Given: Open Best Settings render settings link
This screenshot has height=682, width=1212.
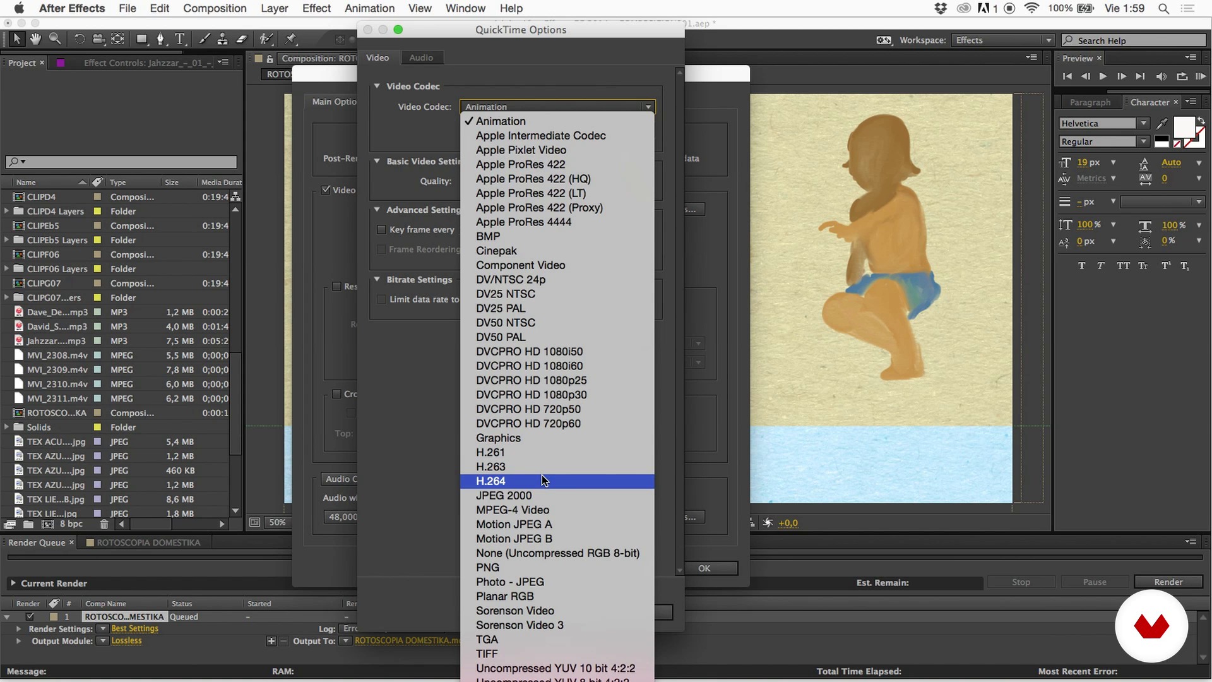Looking at the screenshot, I should click(x=134, y=629).
